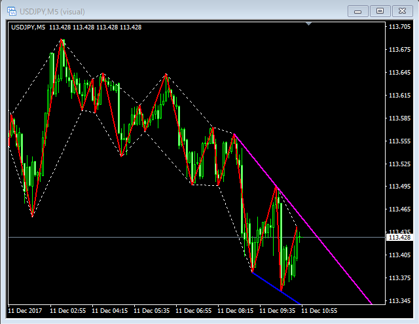Screen dimensions: 419x324
Task: Click the 11 Dec 10:55 time label
Action: click(319, 311)
